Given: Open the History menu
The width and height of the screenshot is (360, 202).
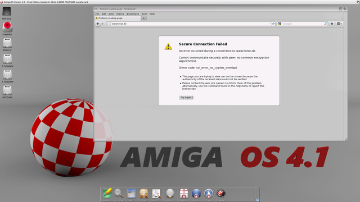Looking at the screenshot, I should pos(120,14).
